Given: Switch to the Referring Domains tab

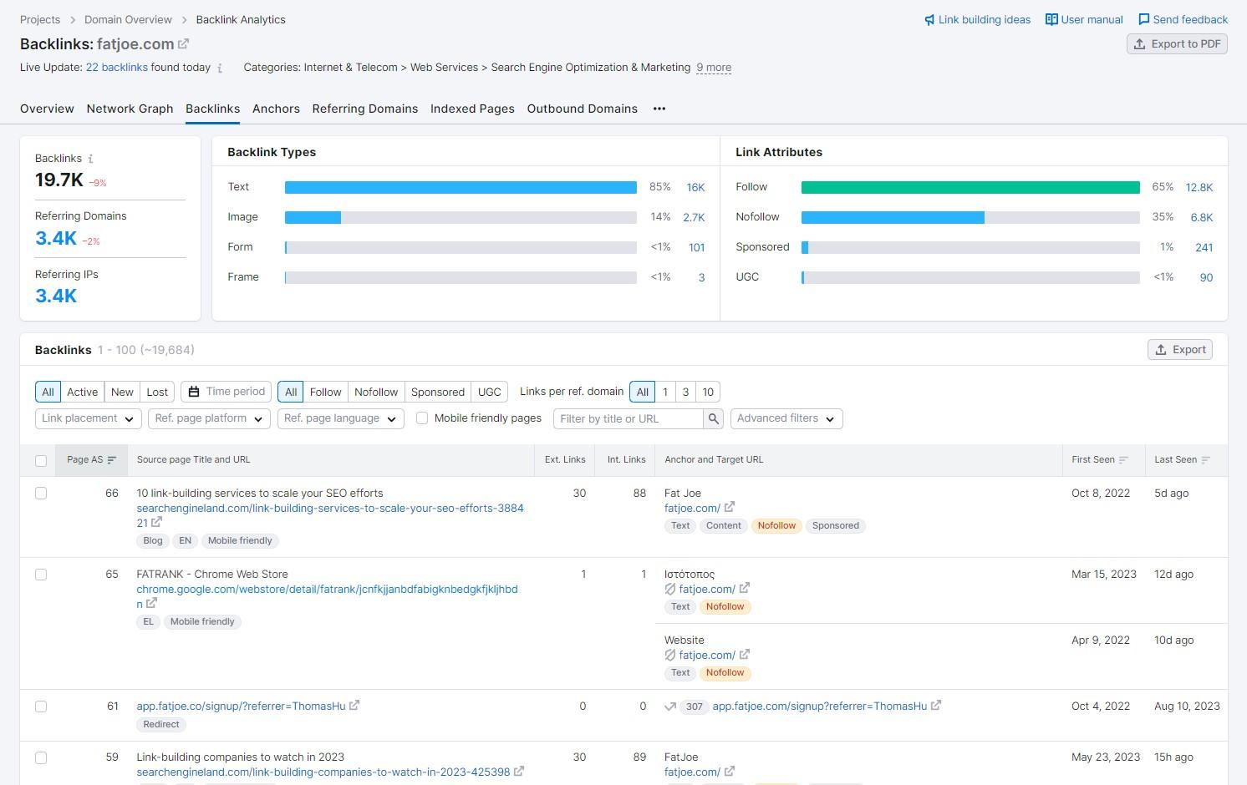Looking at the screenshot, I should click(x=365, y=109).
